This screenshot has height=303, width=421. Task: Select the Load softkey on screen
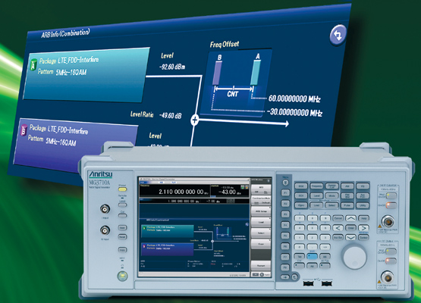tap(261, 222)
